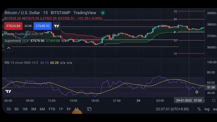
Task: Select the 1M time range
Action: click(25, 109)
